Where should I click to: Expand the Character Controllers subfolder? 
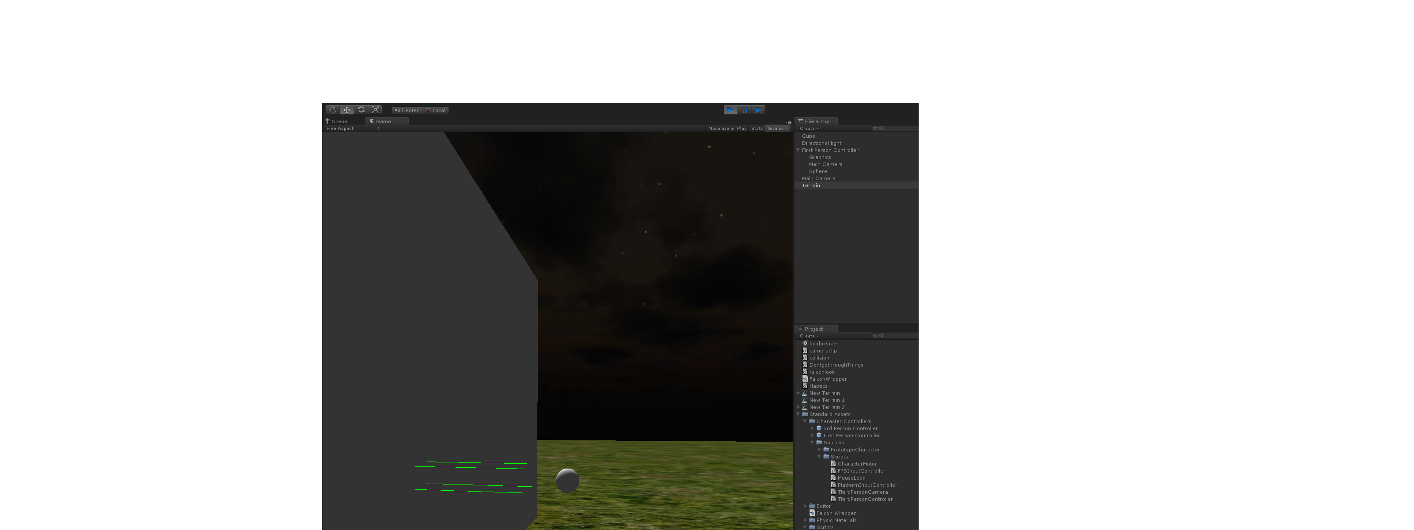coord(805,421)
